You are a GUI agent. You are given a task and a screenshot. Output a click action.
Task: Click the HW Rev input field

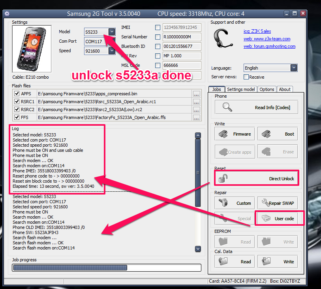click(x=182, y=56)
